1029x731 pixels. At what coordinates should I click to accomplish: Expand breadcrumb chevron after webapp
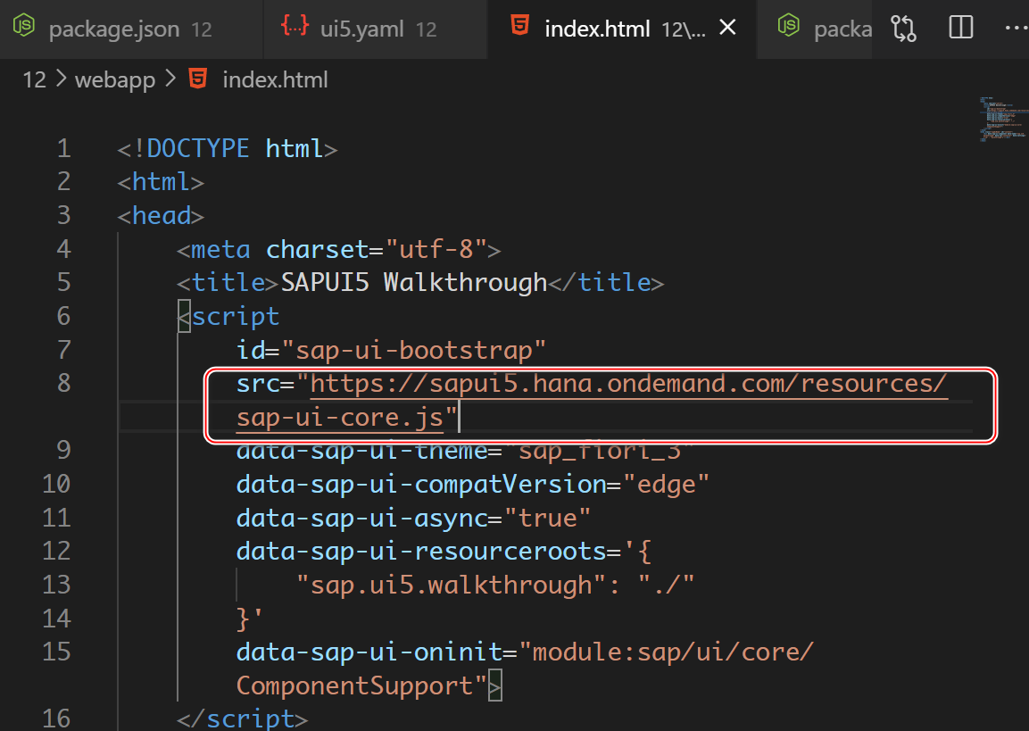(170, 79)
